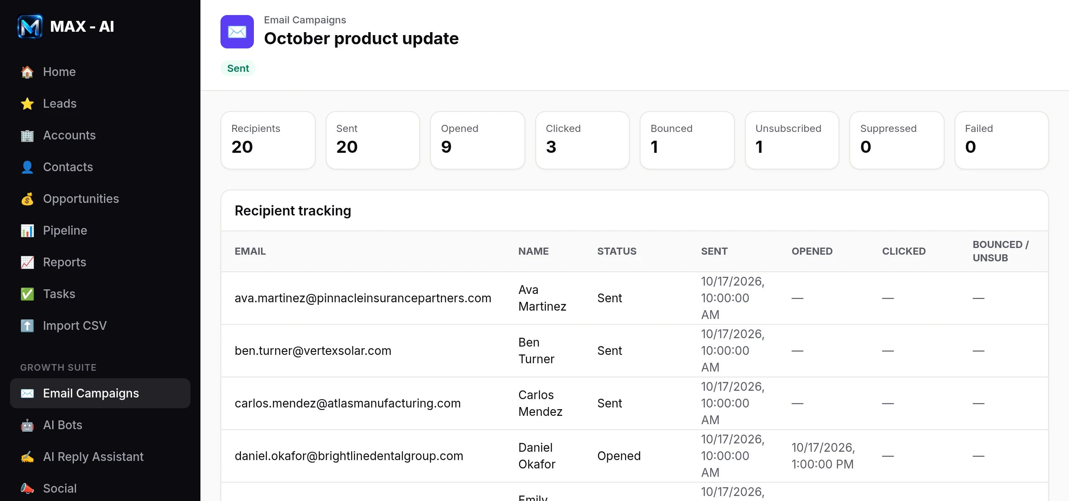Image resolution: width=1069 pixels, height=501 pixels.
Task: Click the SENT column header
Action: pos(714,251)
